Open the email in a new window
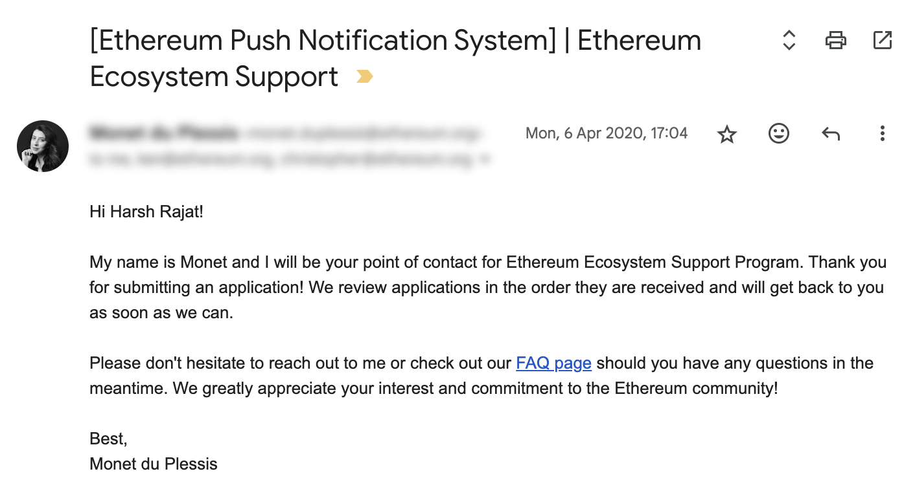915x489 pixels. coord(882,40)
